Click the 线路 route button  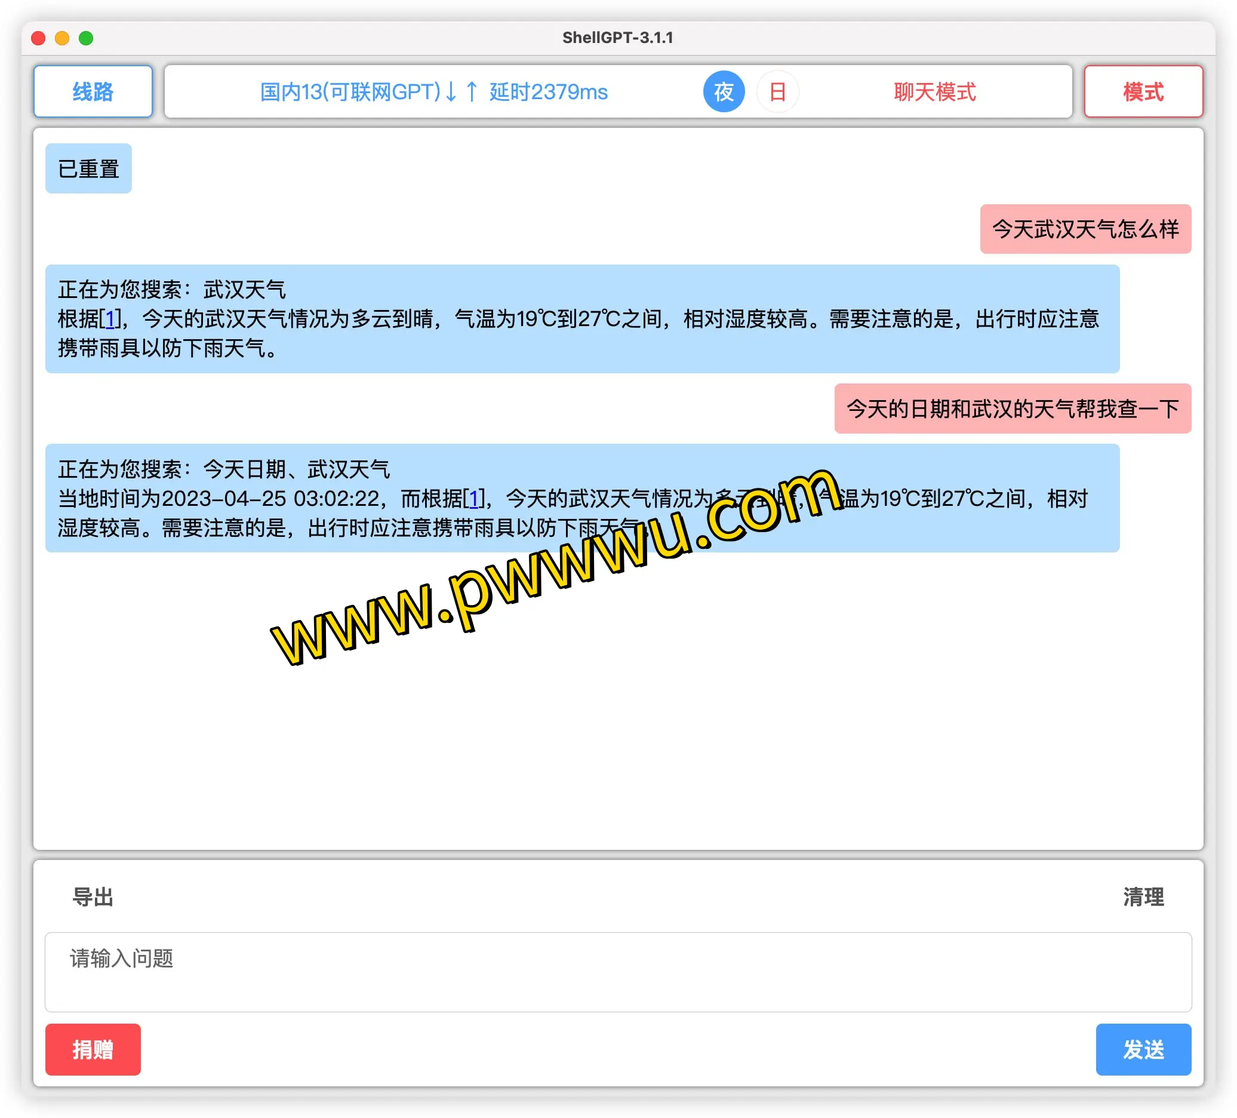click(93, 91)
